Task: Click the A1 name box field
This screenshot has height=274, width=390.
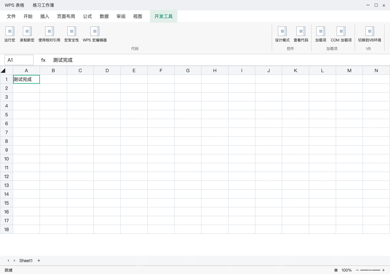Action: [x=19, y=60]
